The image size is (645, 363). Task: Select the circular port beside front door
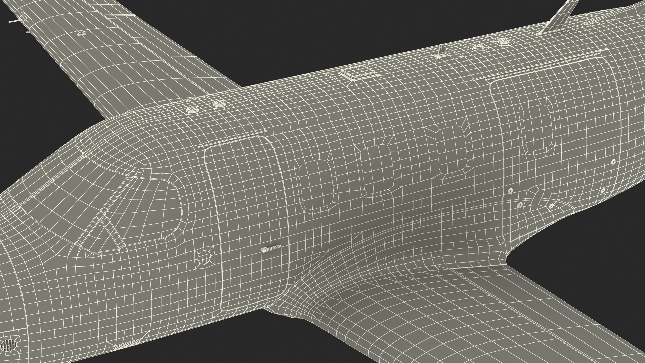pos(204,257)
